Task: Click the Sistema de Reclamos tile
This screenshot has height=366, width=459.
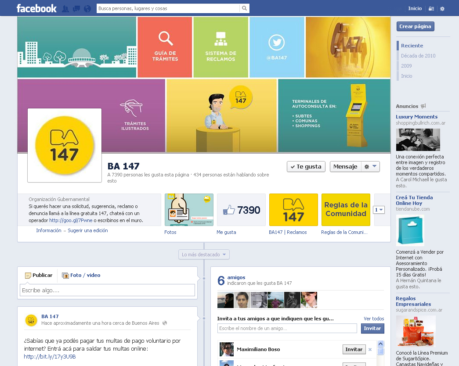Action: pyautogui.click(x=221, y=47)
